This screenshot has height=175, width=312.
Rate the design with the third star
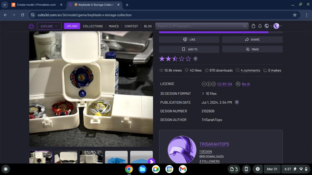[x=175, y=59]
